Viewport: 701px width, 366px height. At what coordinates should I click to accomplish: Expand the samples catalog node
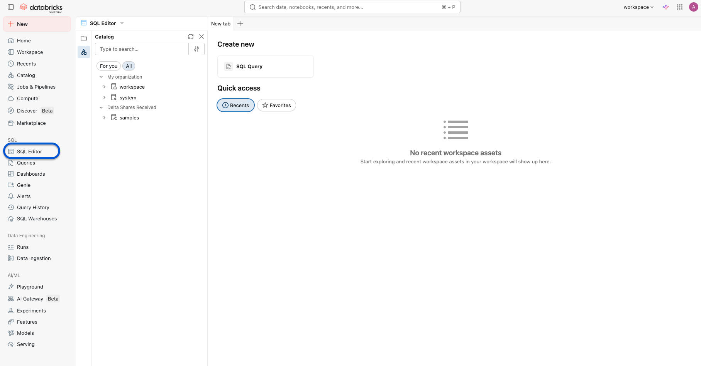coord(104,118)
